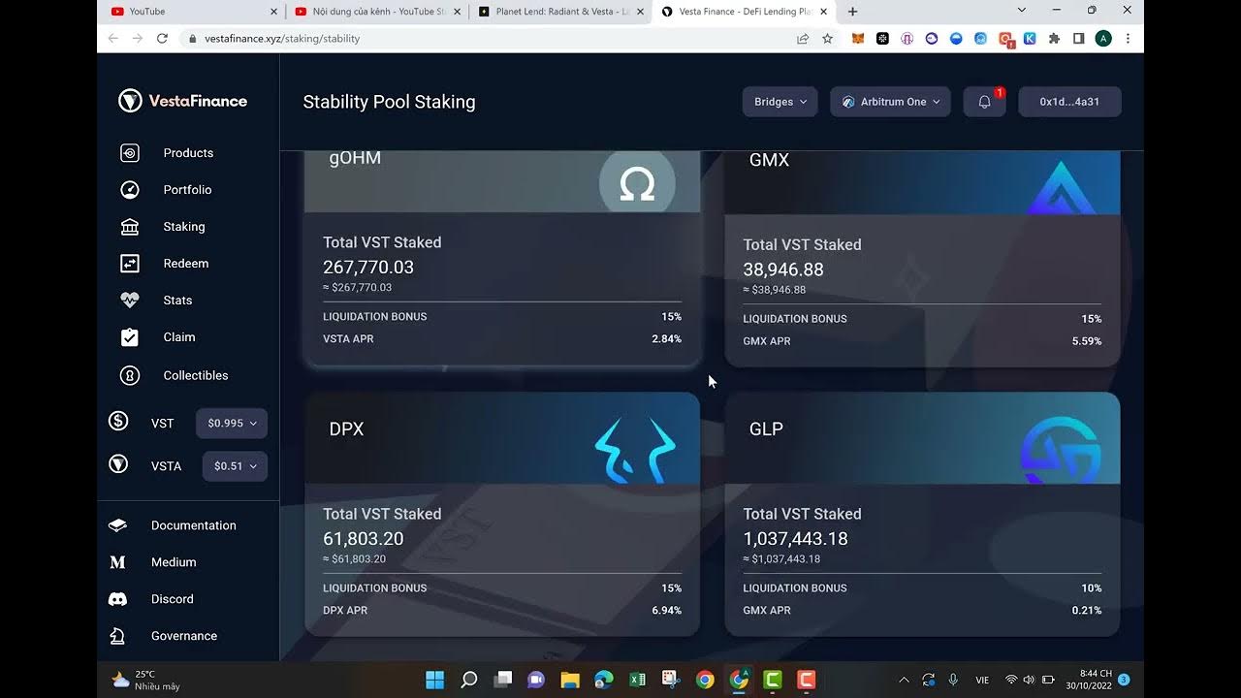Open the Collectibles link
The height and width of the screenshot is (698, 1241).
[x=196, y=375]
